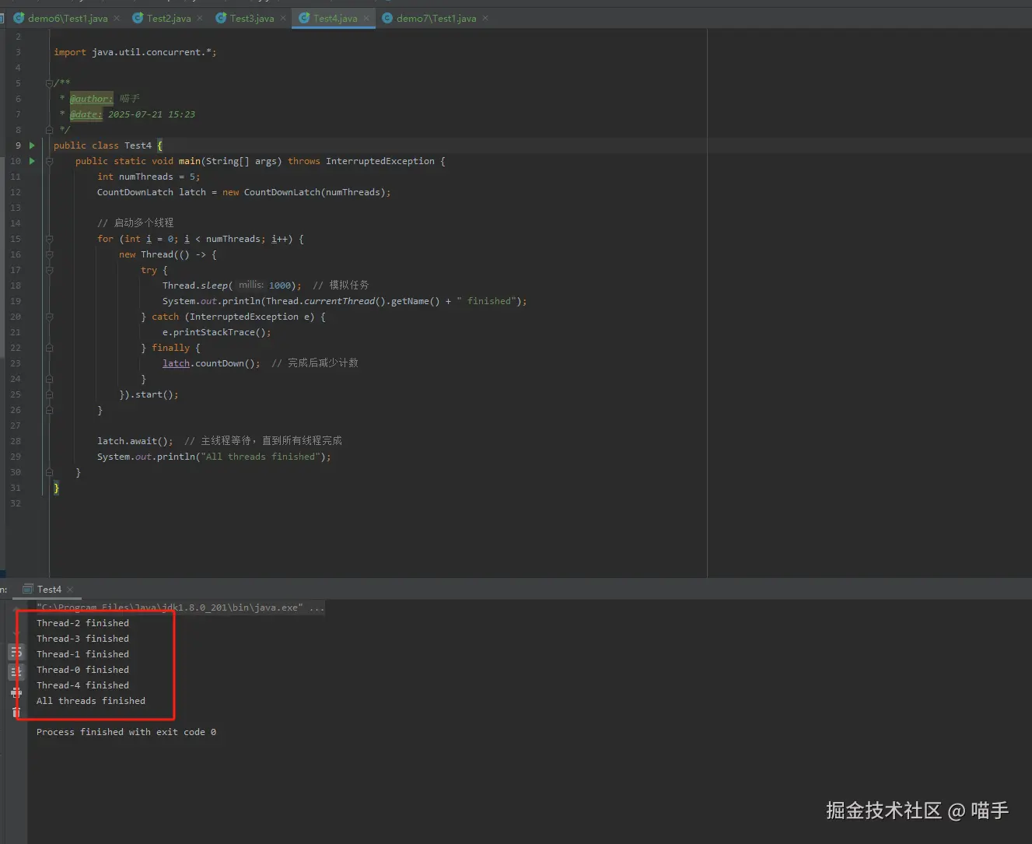The width and height of the screenshot is (1032, 844).
Task: Click e.printStackTrace() on line 21
Action: [x=217, y=332]
